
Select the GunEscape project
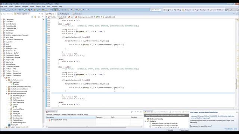pyautogui.click(x=9, y=33)
